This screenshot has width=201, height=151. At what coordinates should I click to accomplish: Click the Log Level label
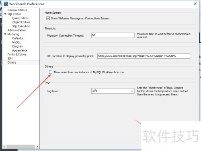pyautogui.click(x=53, y=91)
